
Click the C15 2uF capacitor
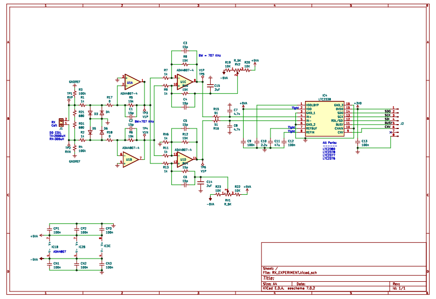click(211, 86)
